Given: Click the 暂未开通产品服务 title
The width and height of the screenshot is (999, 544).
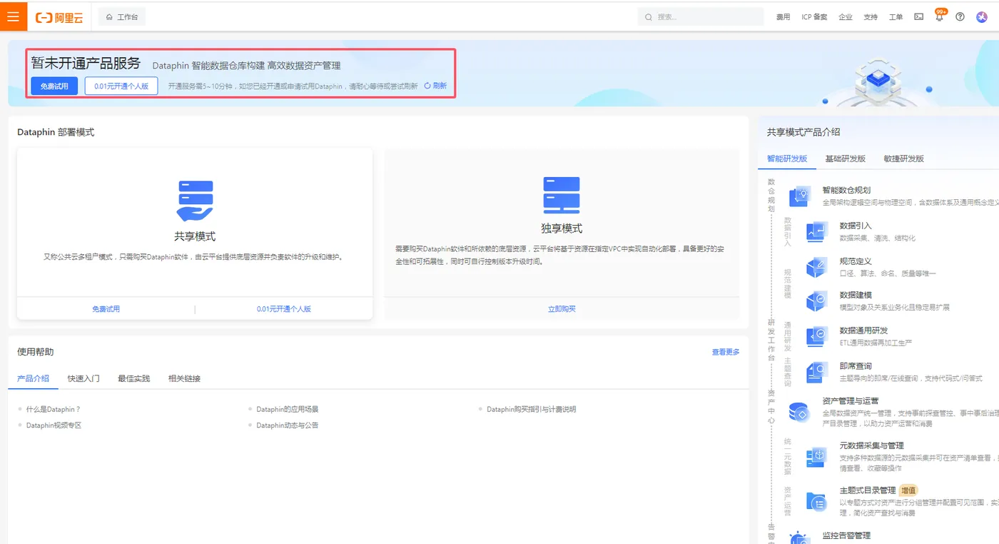Looking at the screenshot, I should (86, 63).
